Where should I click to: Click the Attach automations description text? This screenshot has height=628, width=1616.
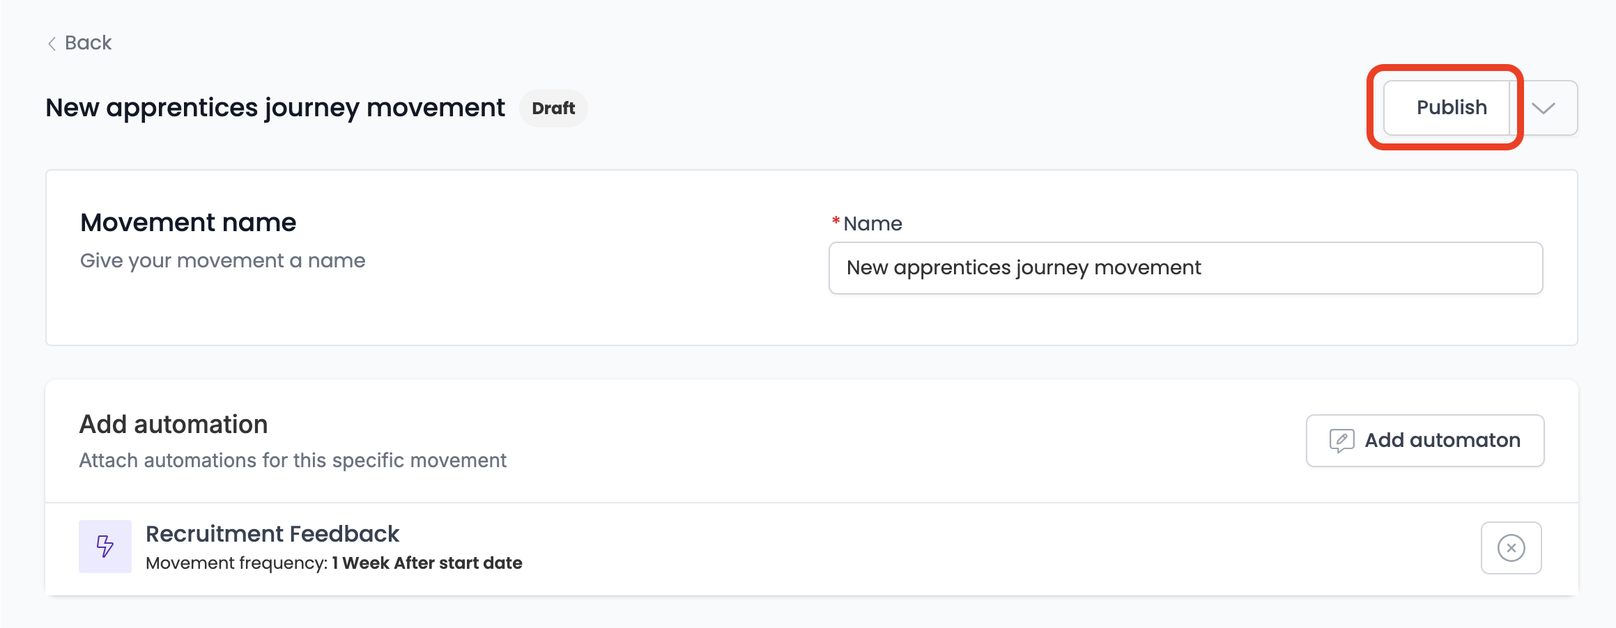293,460
